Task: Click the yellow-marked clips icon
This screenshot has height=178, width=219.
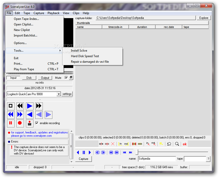Action: pos(140,144)
